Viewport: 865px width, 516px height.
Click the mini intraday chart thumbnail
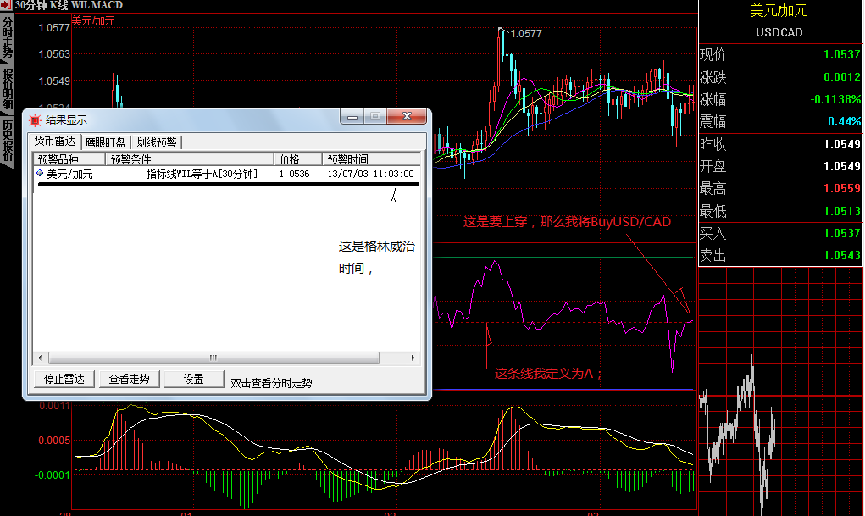781,391
